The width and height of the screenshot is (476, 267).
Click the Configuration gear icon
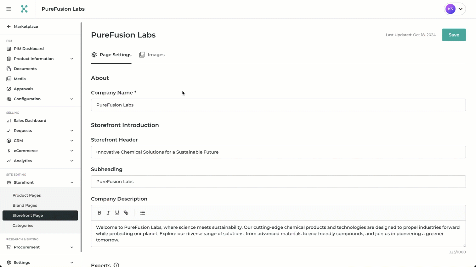click(x=9, y=99)
